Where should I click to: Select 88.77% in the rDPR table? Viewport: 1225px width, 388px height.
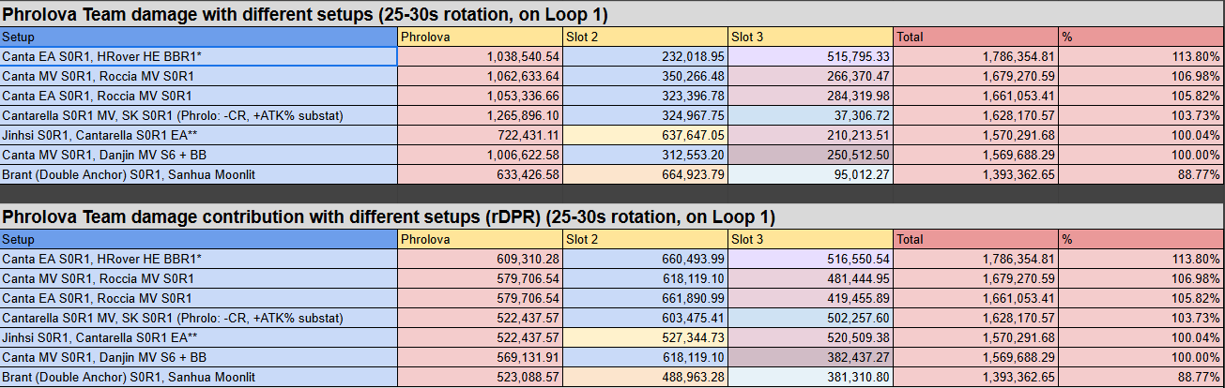[x=1141, y=378]
